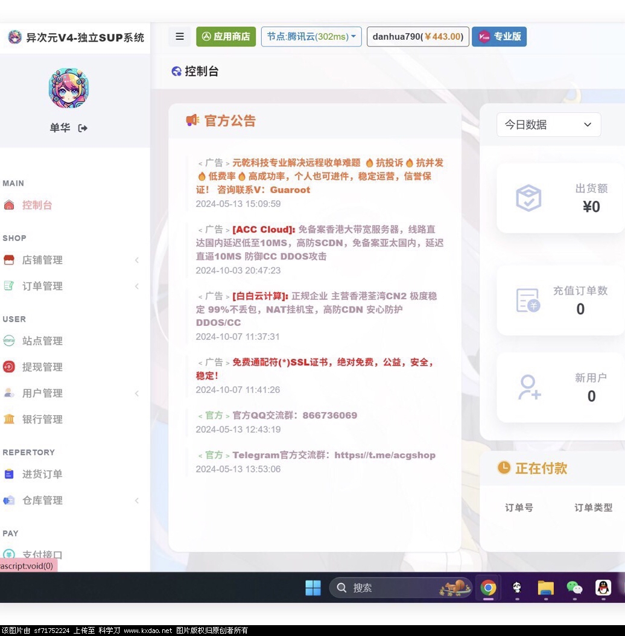Expand the 店铺管理 sidebar menu
Screen dimensions: 625x636
point(42,260)
